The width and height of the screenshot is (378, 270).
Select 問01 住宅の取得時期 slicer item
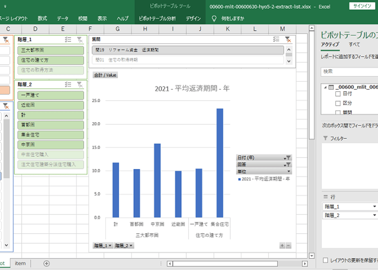pyautogui.click(x=188, y=60)
